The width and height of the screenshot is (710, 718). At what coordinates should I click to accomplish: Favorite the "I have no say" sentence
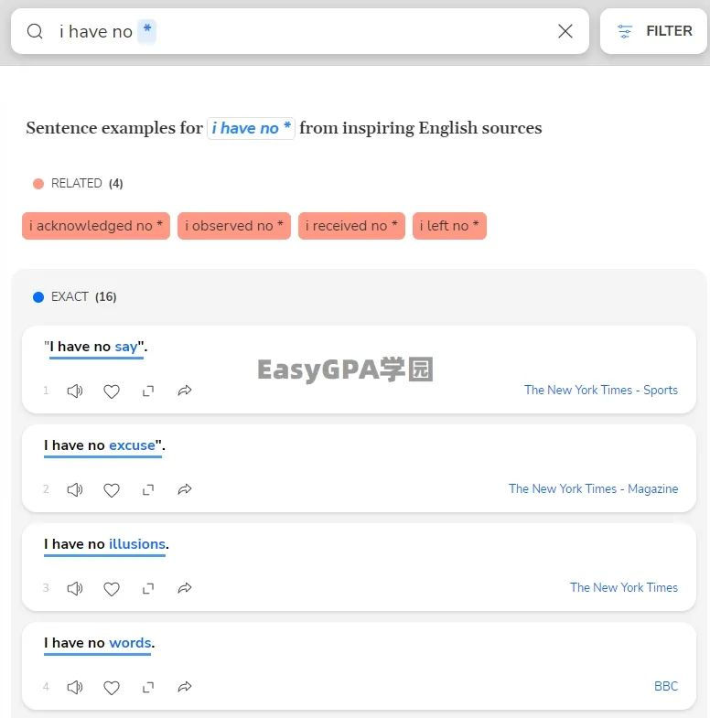point(112,391)
